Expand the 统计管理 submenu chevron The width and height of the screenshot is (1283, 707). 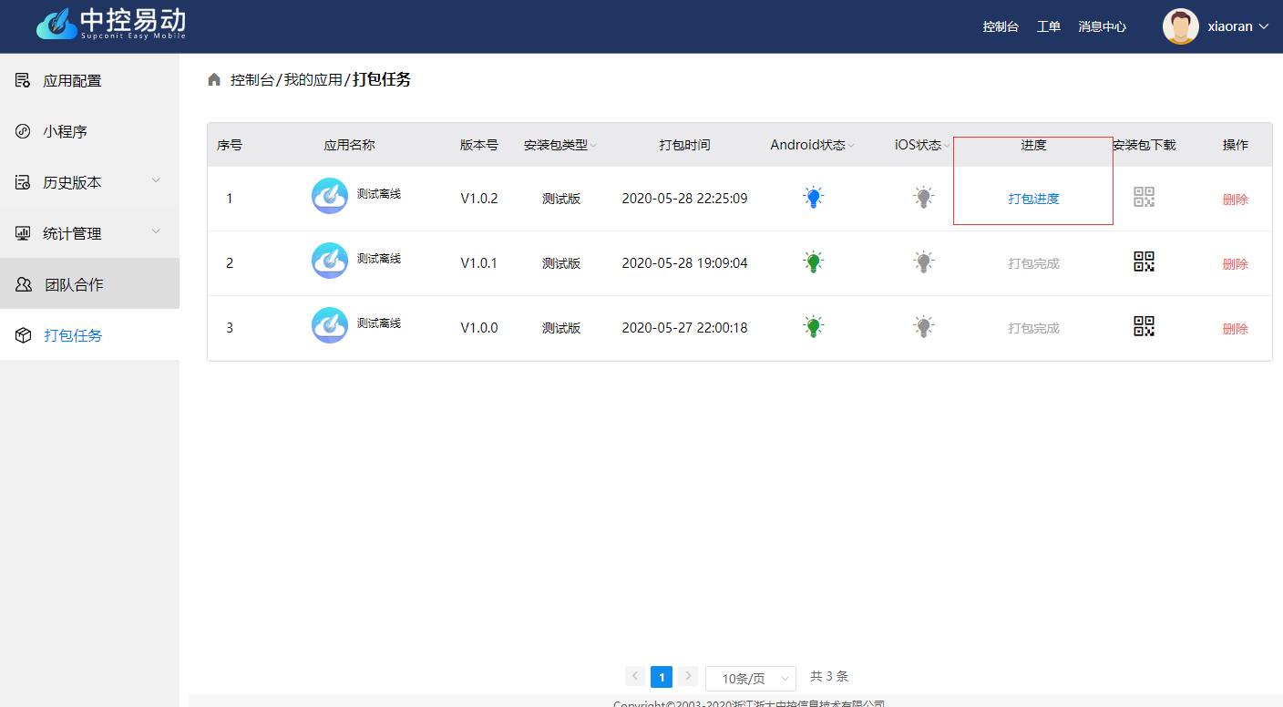coord(156,231)
